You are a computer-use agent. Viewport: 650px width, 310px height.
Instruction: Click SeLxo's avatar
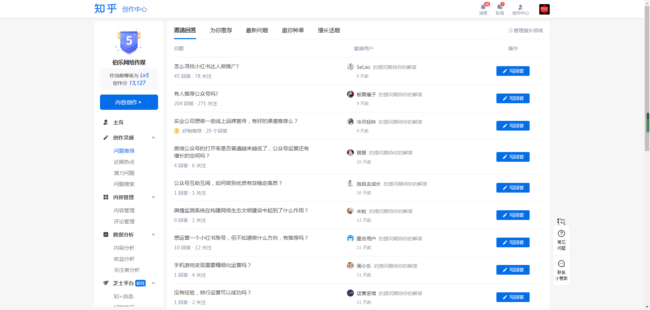click(x=350, y=67)
